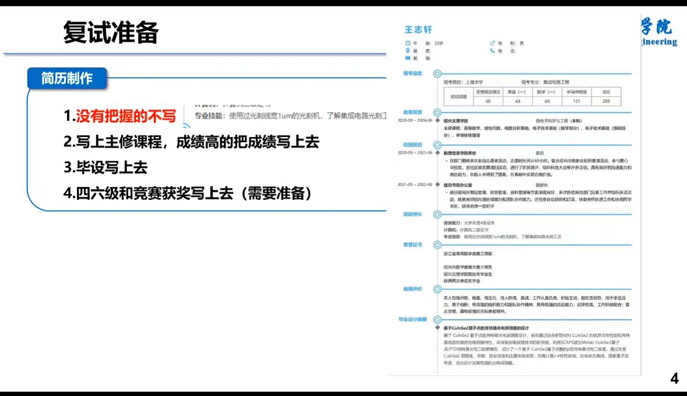Click the location pin icon in the resume

(408, 51)
